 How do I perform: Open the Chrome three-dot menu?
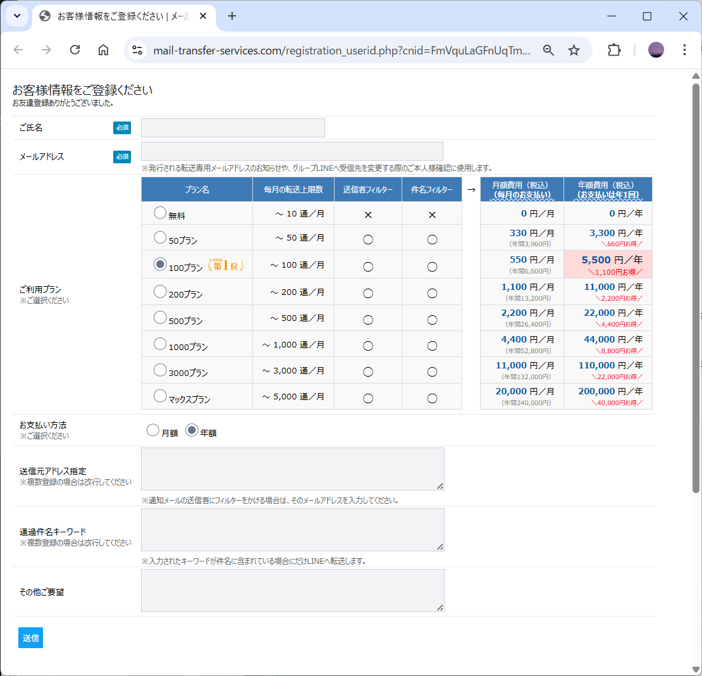684,50
